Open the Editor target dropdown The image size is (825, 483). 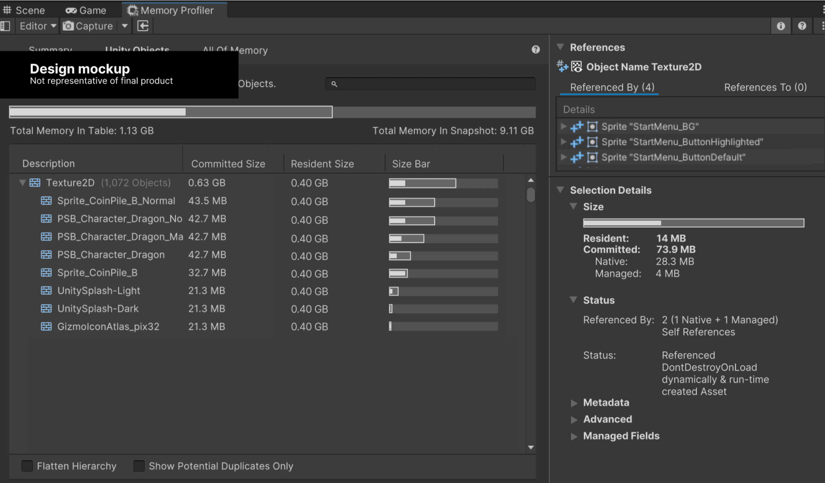point(37,26)
